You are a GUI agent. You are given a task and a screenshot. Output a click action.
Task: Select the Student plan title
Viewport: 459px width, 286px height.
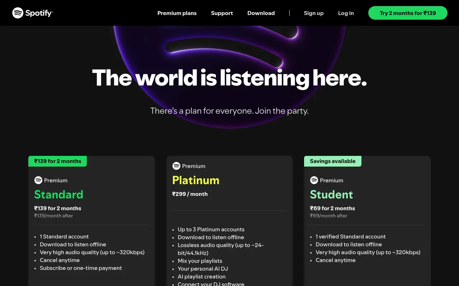coord(332,194)
